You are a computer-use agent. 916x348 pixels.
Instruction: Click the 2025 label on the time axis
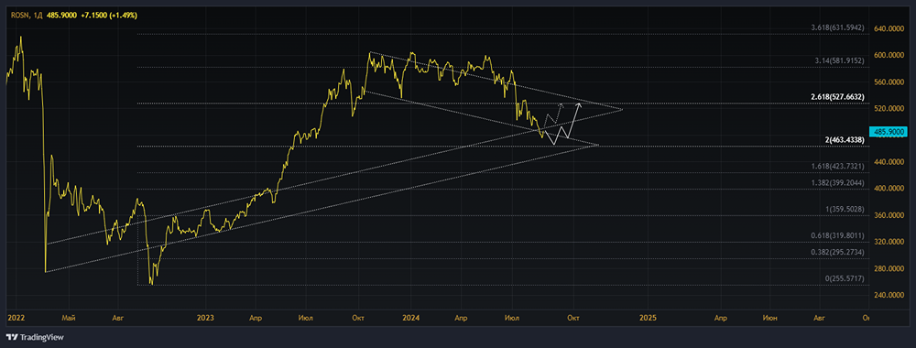coord(648,318)
